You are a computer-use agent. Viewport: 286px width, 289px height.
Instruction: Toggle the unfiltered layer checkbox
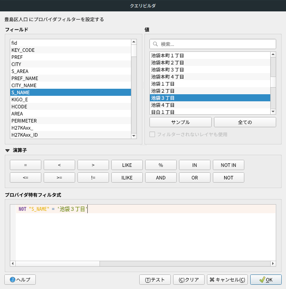click(x=152, y=134)
